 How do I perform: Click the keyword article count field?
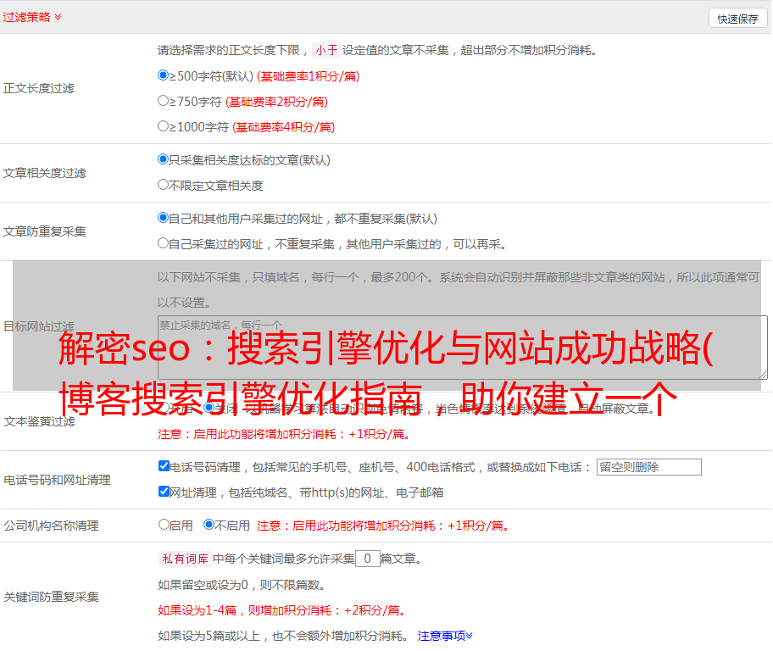367,559
